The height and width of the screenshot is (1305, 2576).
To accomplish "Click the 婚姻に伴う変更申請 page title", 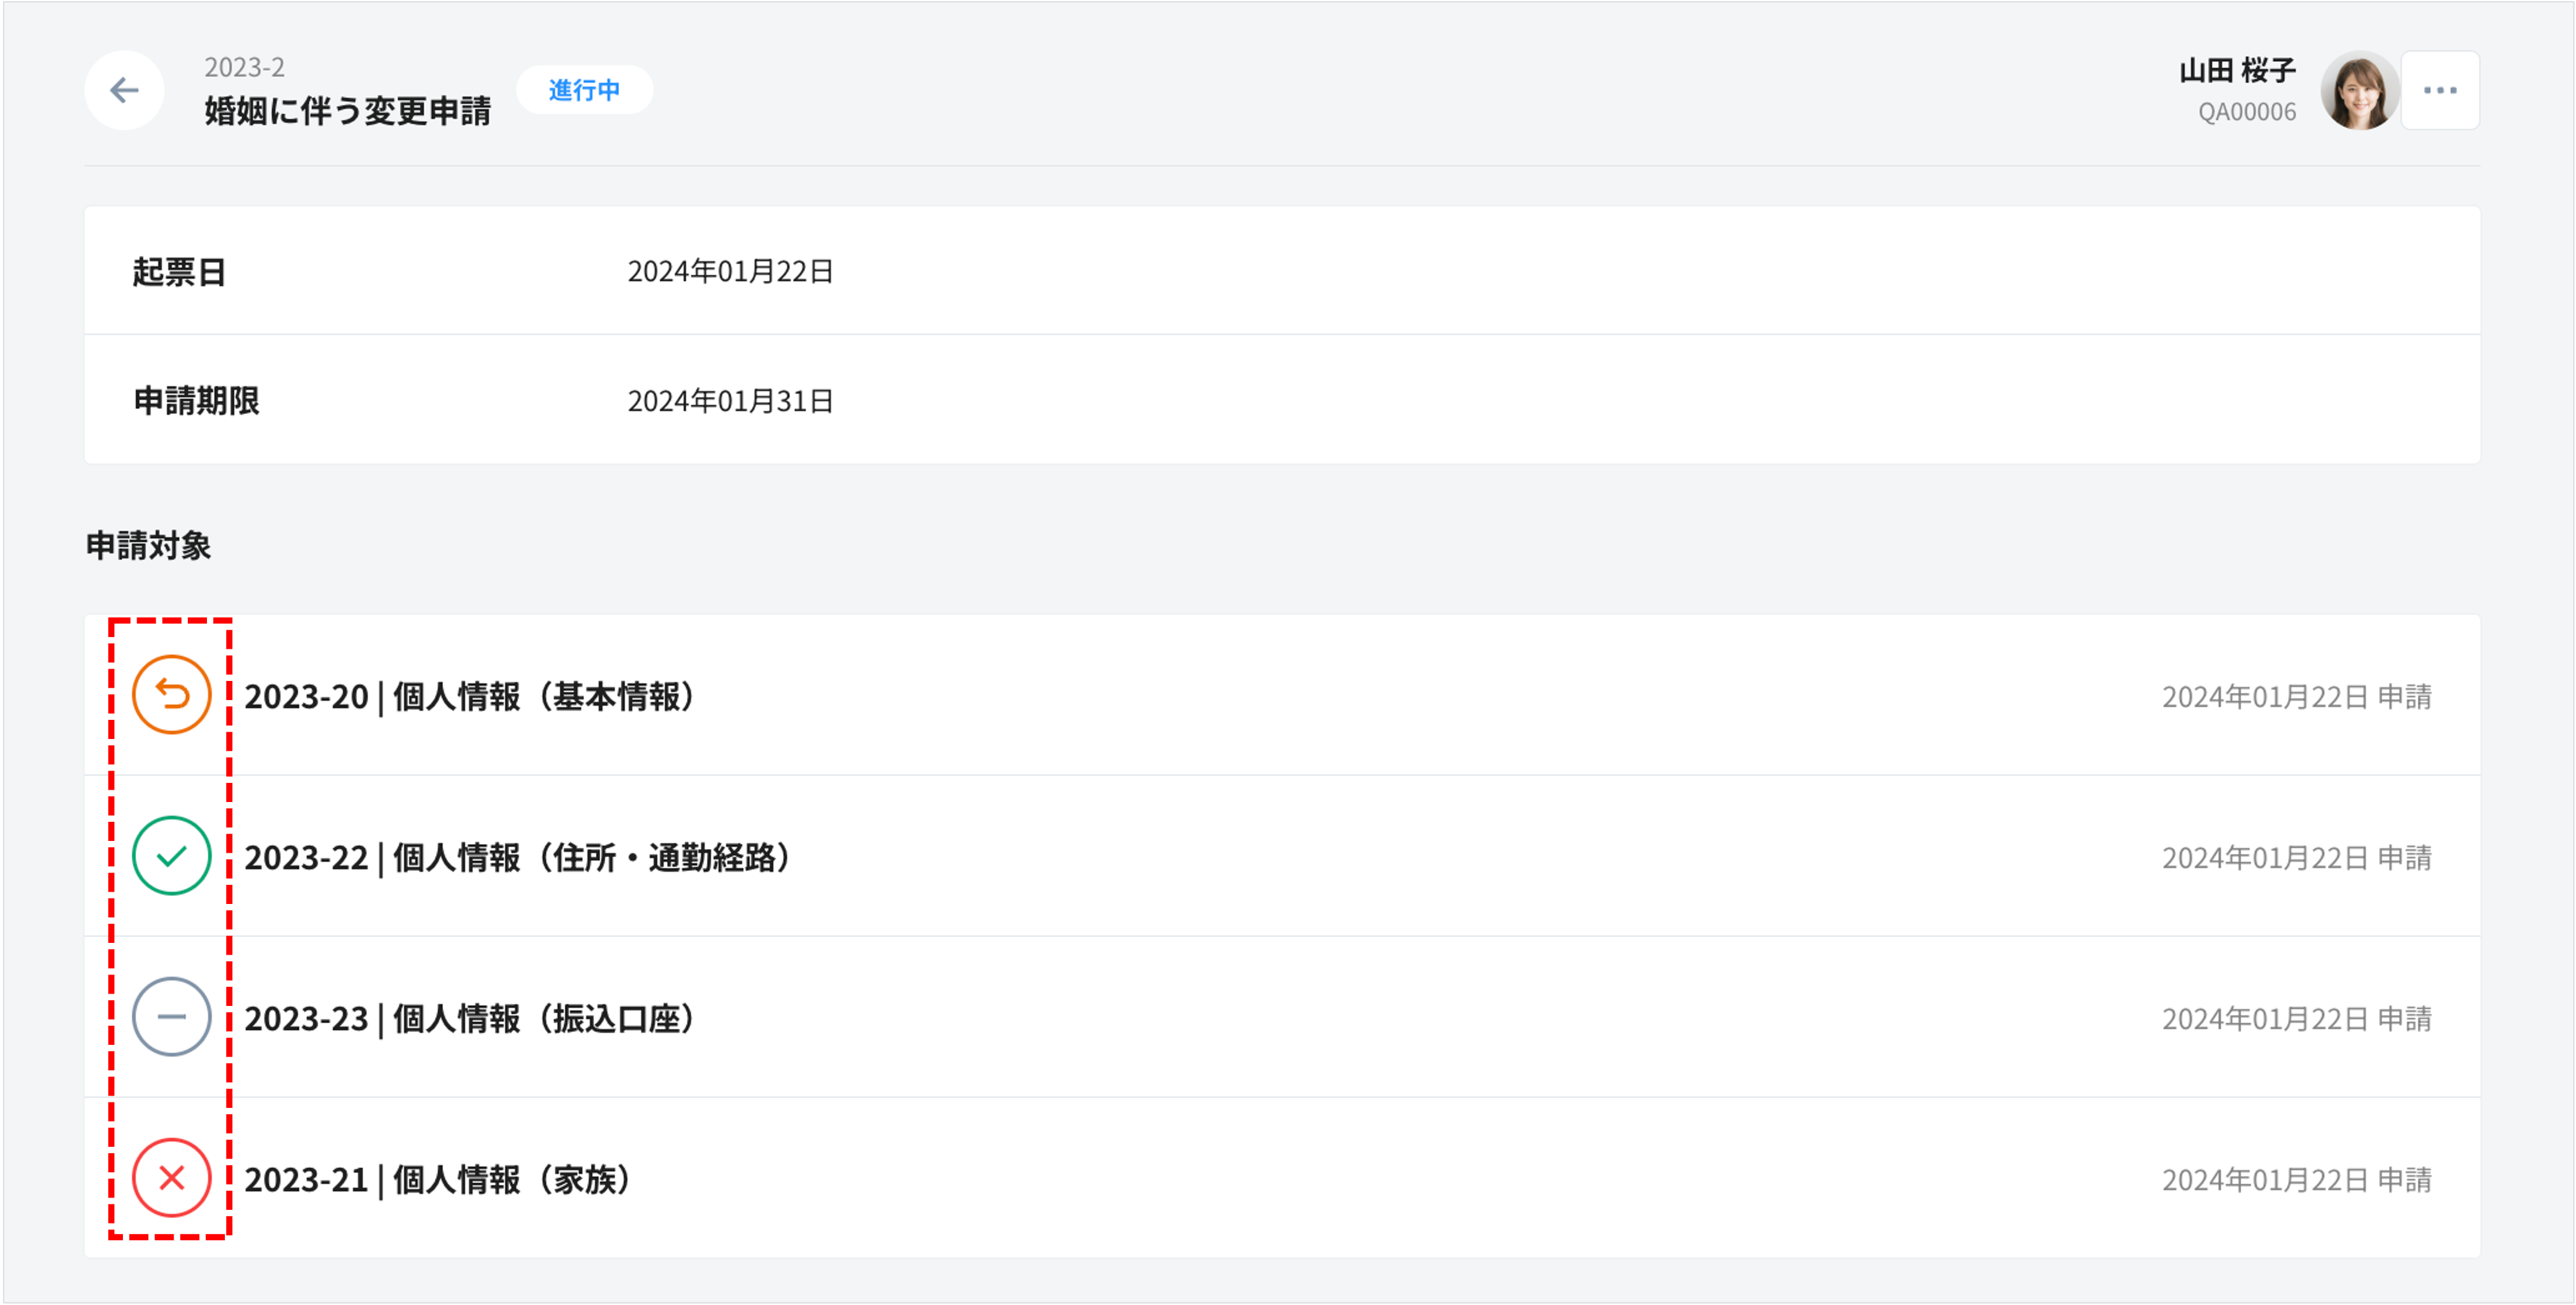I will tap(348, 111).
